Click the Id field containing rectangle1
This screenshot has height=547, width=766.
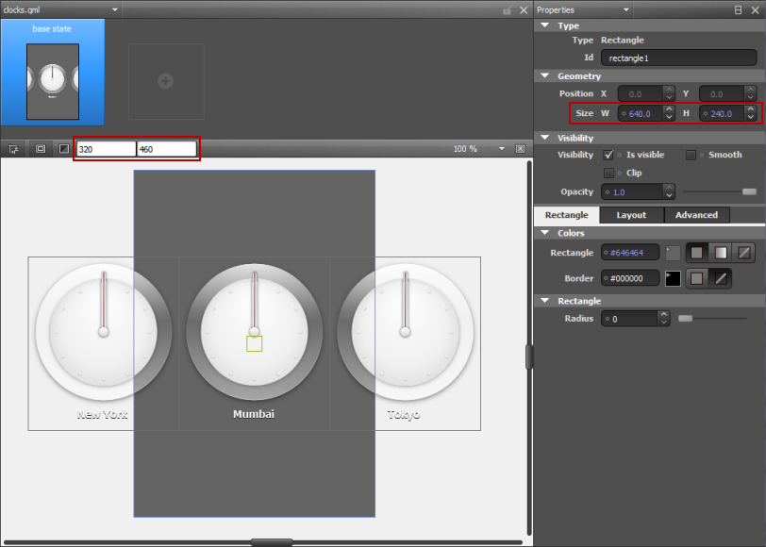pyautogui.click(x=678, y=58)
